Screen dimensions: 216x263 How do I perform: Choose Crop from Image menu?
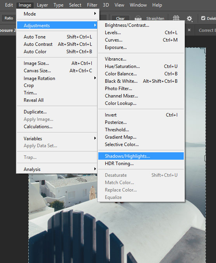coord(57,85)
